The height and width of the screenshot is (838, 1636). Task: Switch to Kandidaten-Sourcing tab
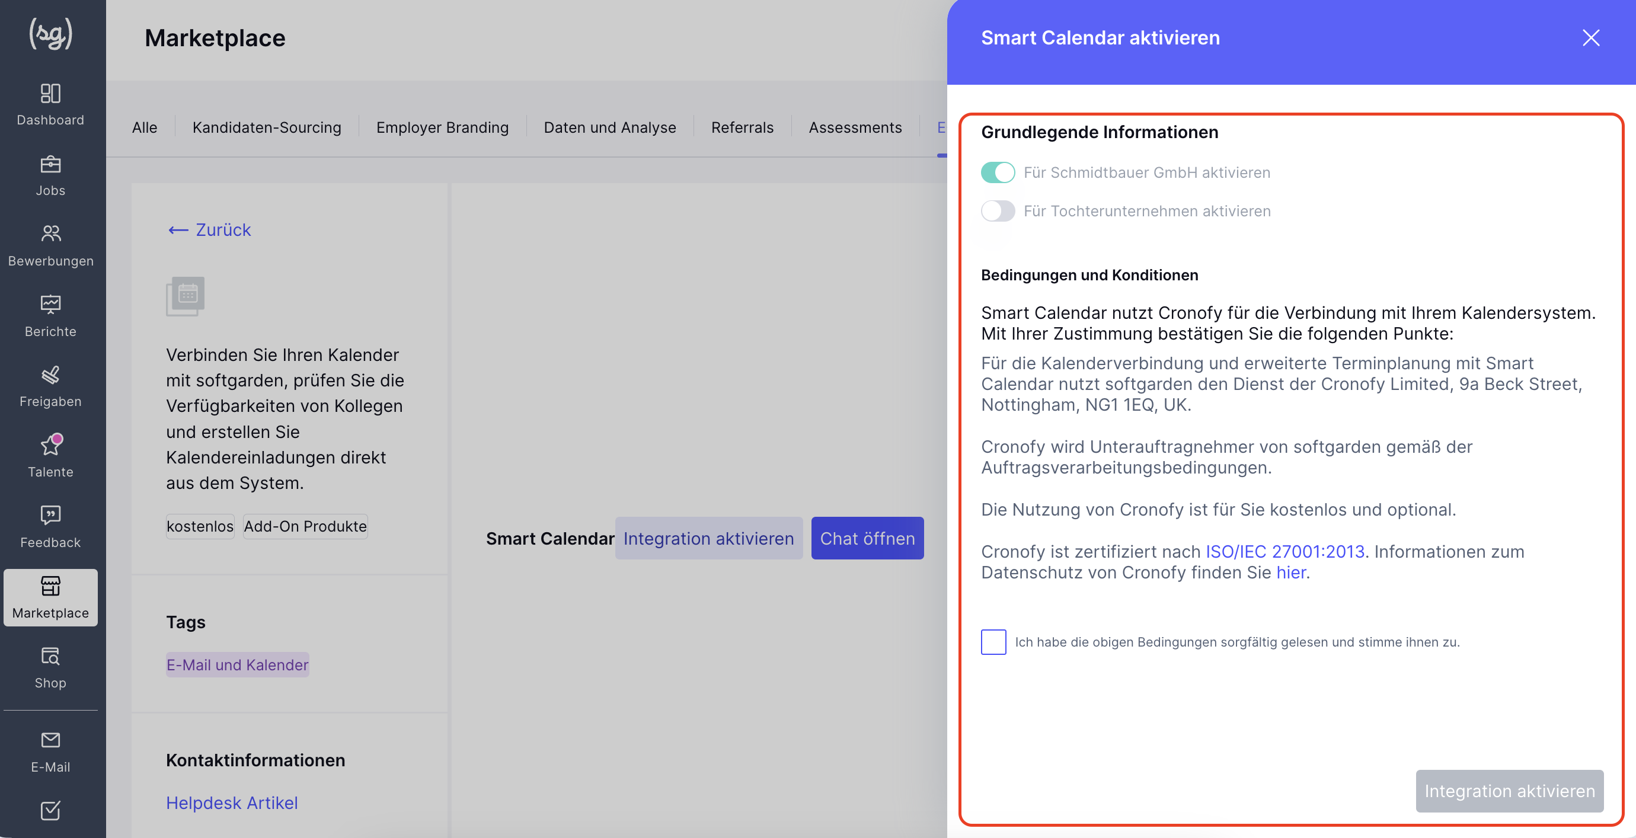click(267, 127)
